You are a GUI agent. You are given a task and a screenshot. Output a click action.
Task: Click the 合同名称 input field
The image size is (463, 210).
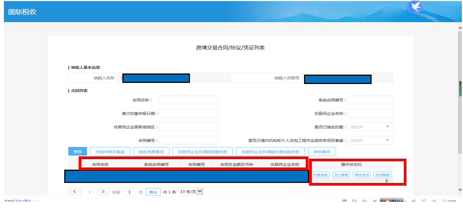[x=188, y=100]
